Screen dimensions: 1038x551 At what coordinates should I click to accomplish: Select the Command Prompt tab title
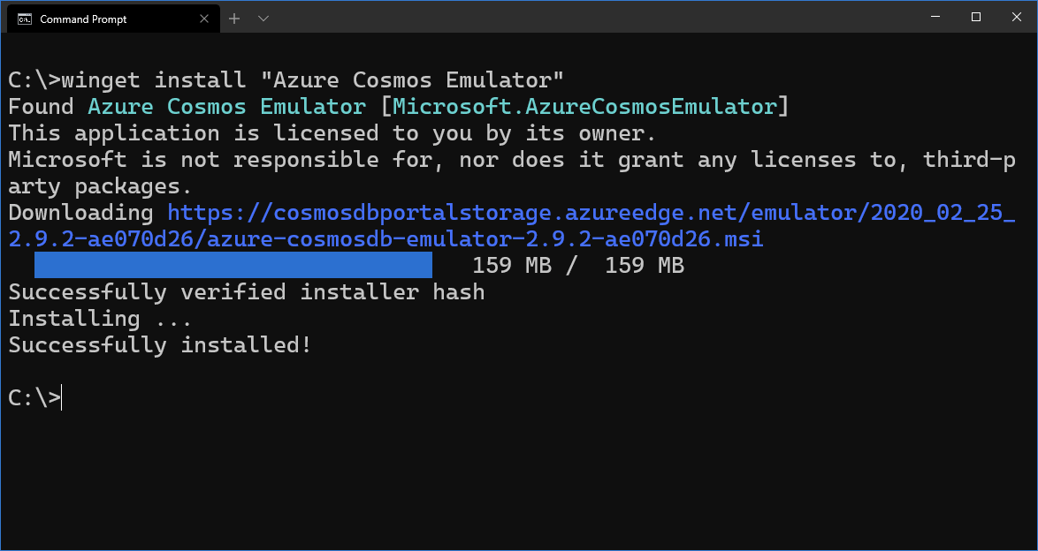click(x=83, y=19)
